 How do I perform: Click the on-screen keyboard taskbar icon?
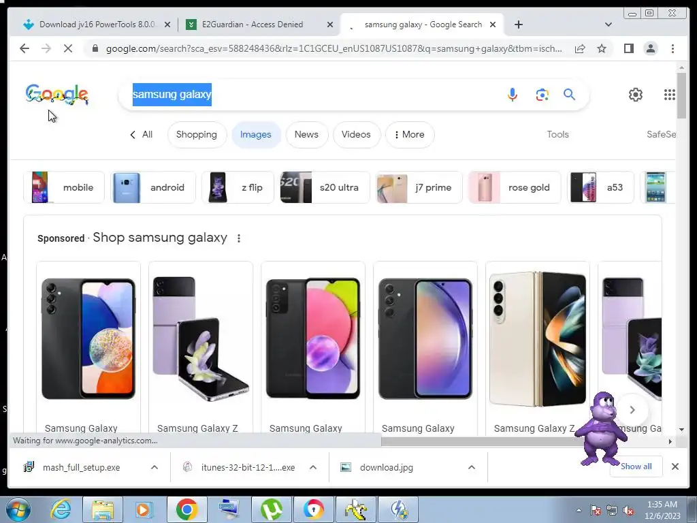pyautogui.click(x=229, y=509)
